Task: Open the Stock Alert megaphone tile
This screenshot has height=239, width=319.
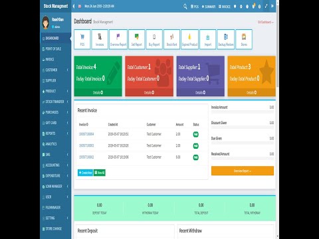Action: (x=171, y=39)
